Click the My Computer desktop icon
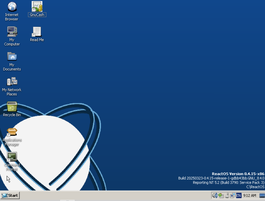 point(12,32)
